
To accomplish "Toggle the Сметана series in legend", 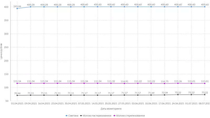I will click(72, 115).
